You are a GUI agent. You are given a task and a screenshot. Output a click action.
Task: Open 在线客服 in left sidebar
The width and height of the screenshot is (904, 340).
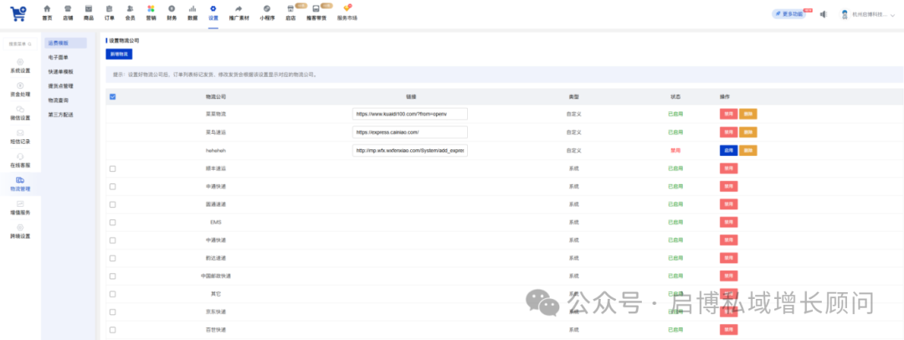[20, 160]
